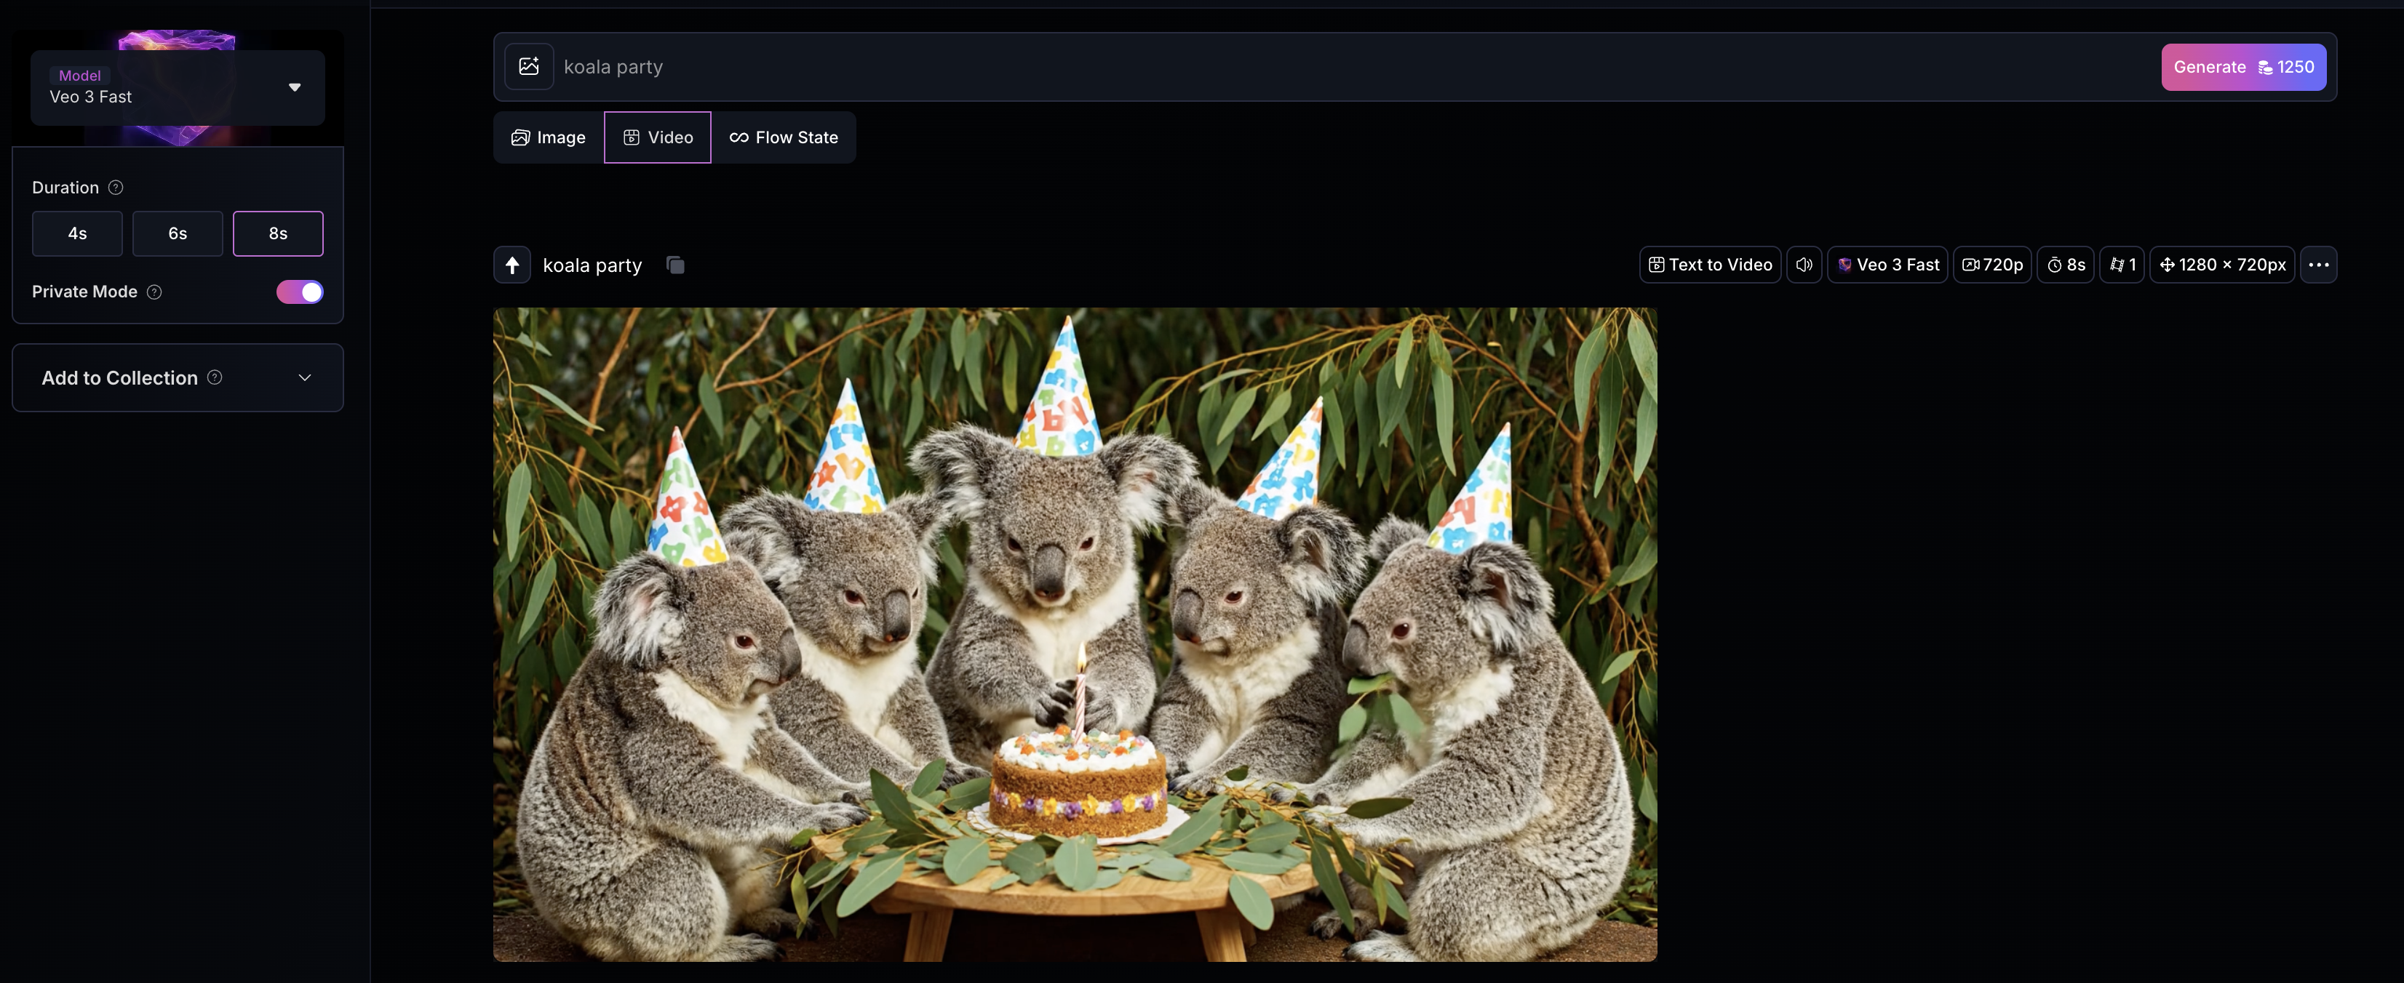Switch to the Video tab

coord(658,137)
